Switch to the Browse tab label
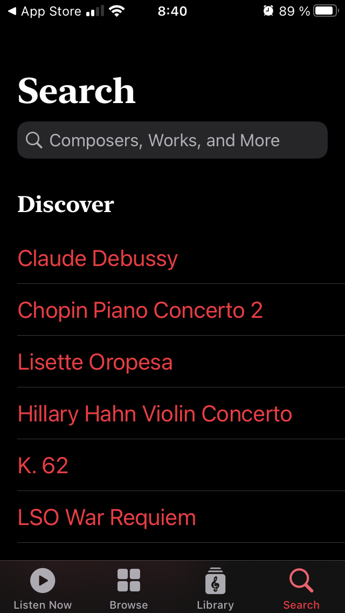345x613 pixels. [x=129, y=605]
